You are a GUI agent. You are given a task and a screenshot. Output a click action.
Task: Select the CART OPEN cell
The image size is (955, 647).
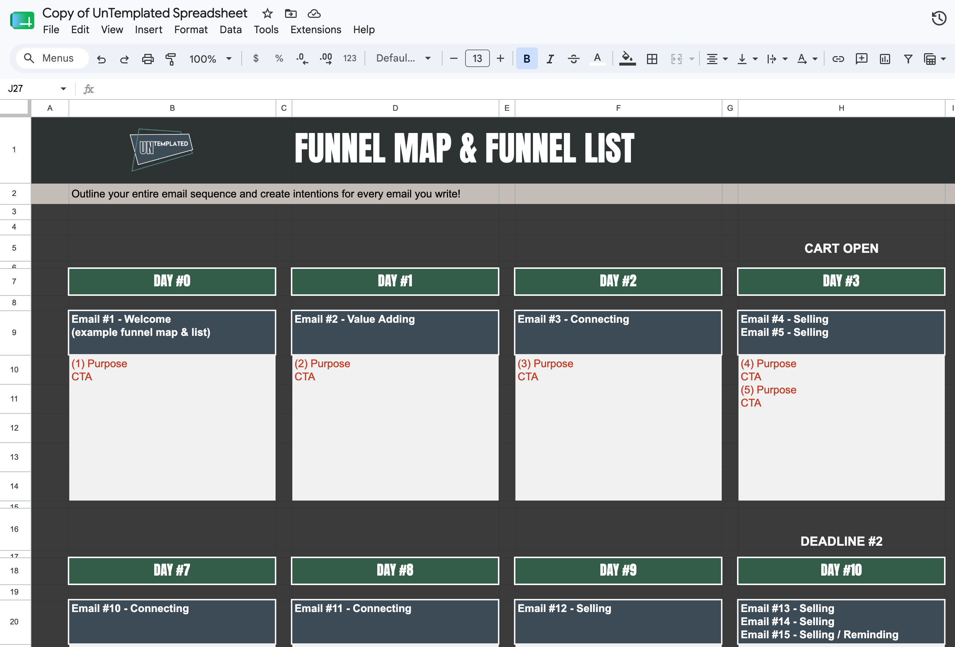point(841,248)
